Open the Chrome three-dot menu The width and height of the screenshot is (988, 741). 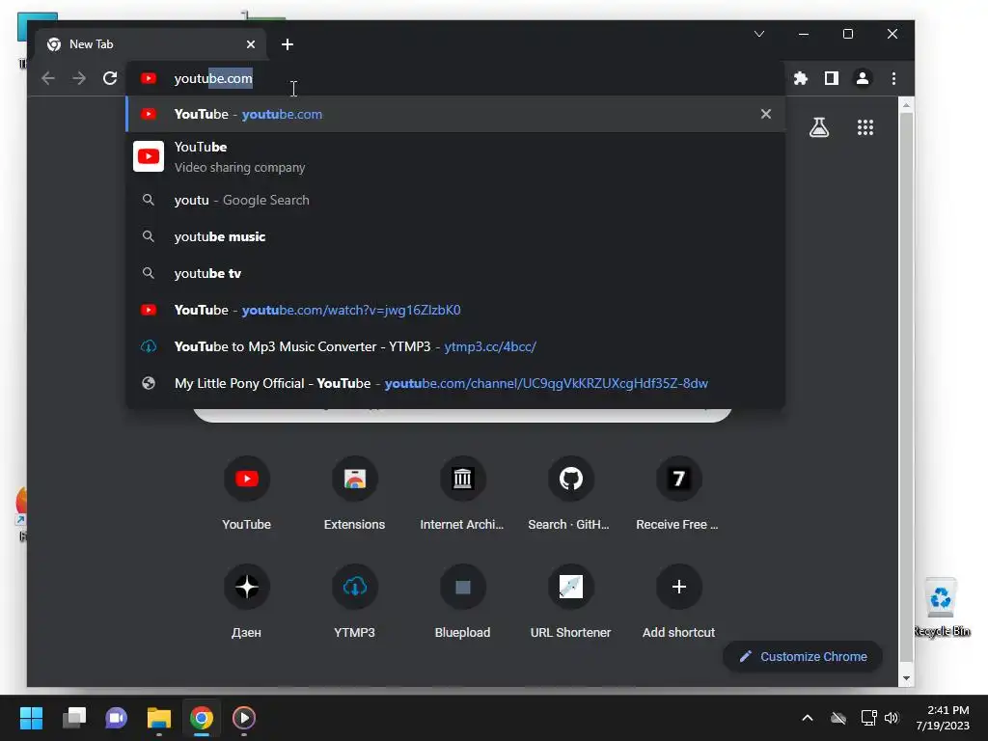pyautogui.click(x=893, y=78)
